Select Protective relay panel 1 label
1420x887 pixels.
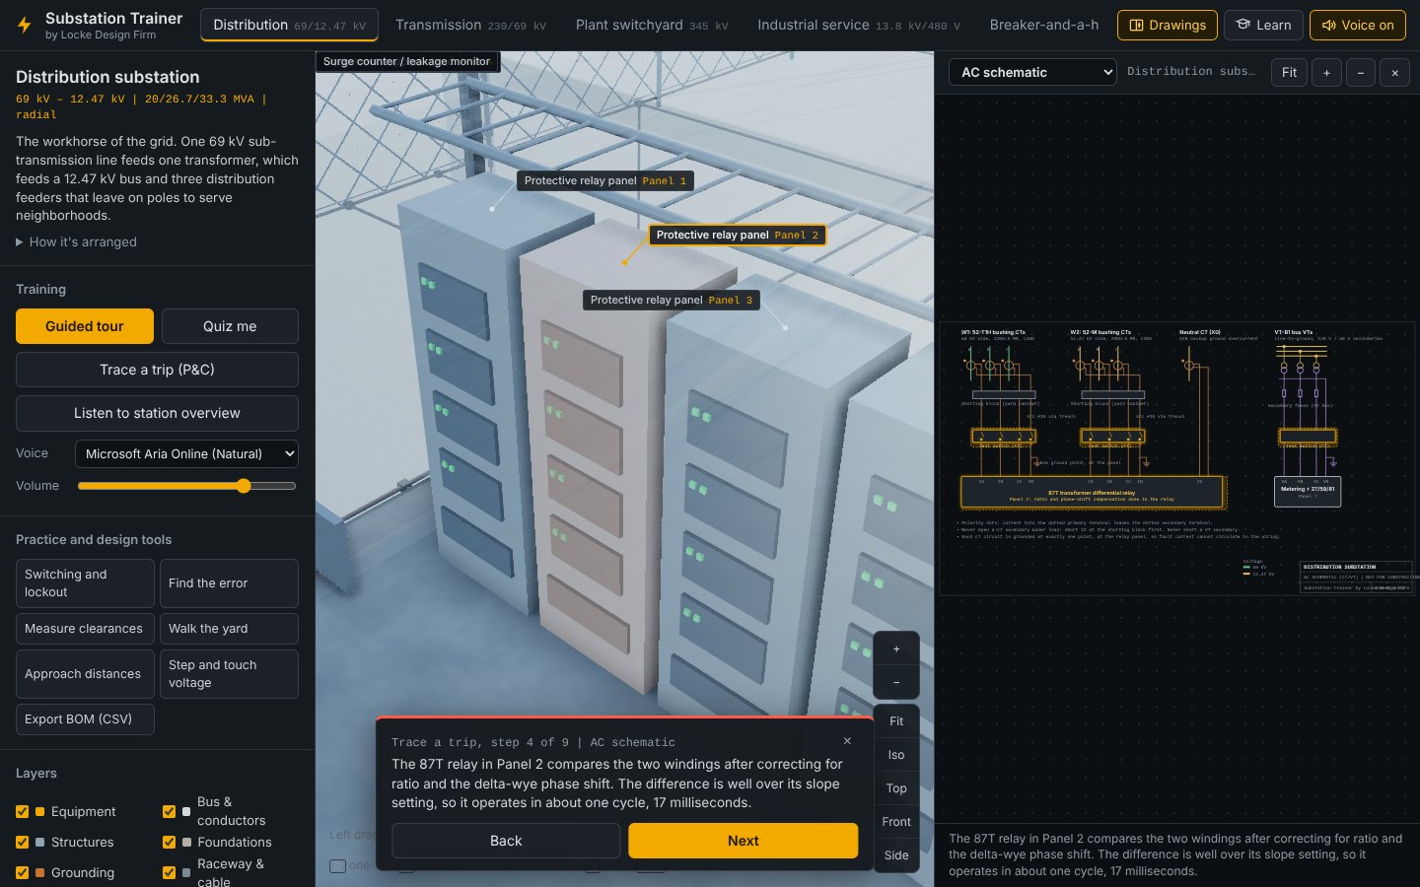tap(605, 181)
